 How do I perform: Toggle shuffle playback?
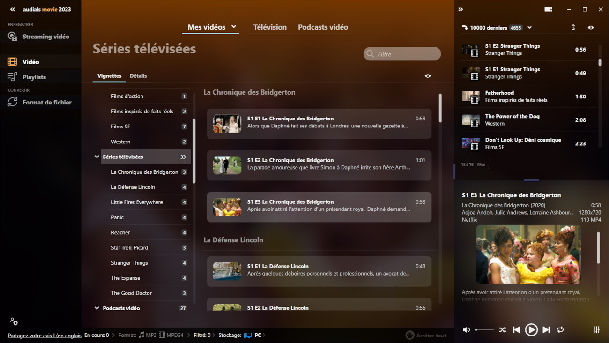(502, 330)
